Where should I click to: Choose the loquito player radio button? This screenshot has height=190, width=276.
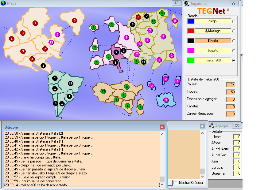(234, 50)
